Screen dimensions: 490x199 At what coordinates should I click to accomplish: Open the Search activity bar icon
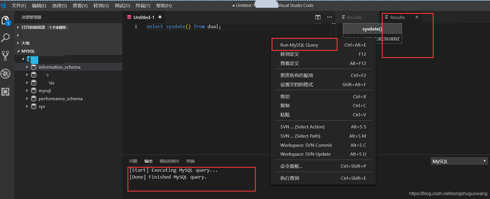(x=5, y=38)
